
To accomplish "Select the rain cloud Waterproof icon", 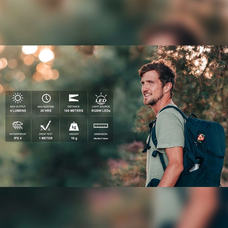I will pyautogui.click(x=18, y=125).
